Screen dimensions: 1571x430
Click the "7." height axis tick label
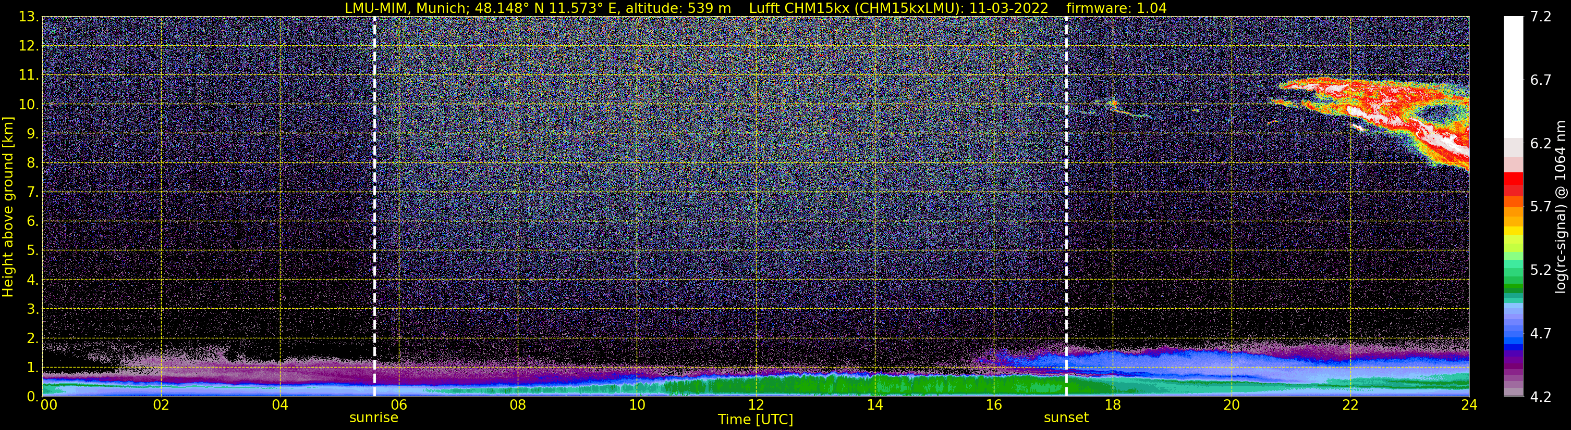point(32,193)
